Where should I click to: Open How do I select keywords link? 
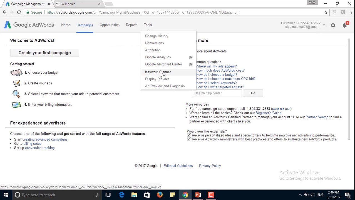pyautogui.click(x=216, y=83)
